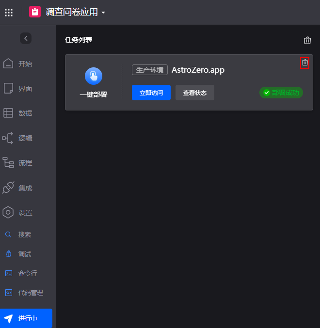Click the AstroZero.app task name

point(198,70)
